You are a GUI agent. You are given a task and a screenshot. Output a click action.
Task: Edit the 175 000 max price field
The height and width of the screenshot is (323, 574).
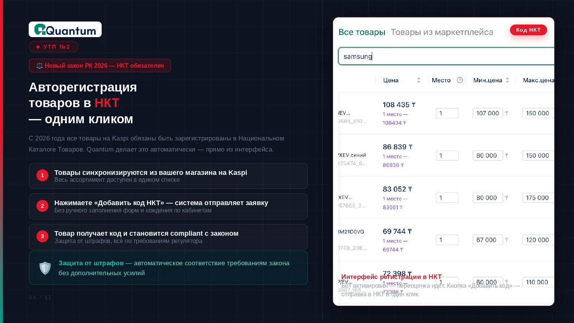point(538,197)
